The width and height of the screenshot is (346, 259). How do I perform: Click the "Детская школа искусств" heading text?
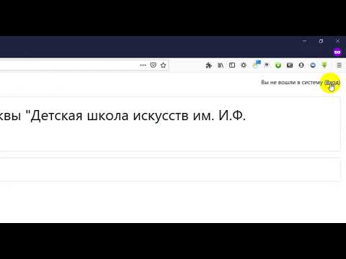click(109, 116)
